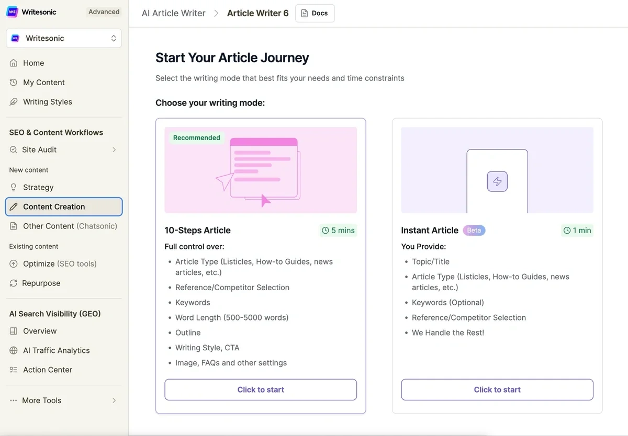Viewport: 628px width, 436px height.
Task: Click the Beta badge
Action: (x=474, y=230)
